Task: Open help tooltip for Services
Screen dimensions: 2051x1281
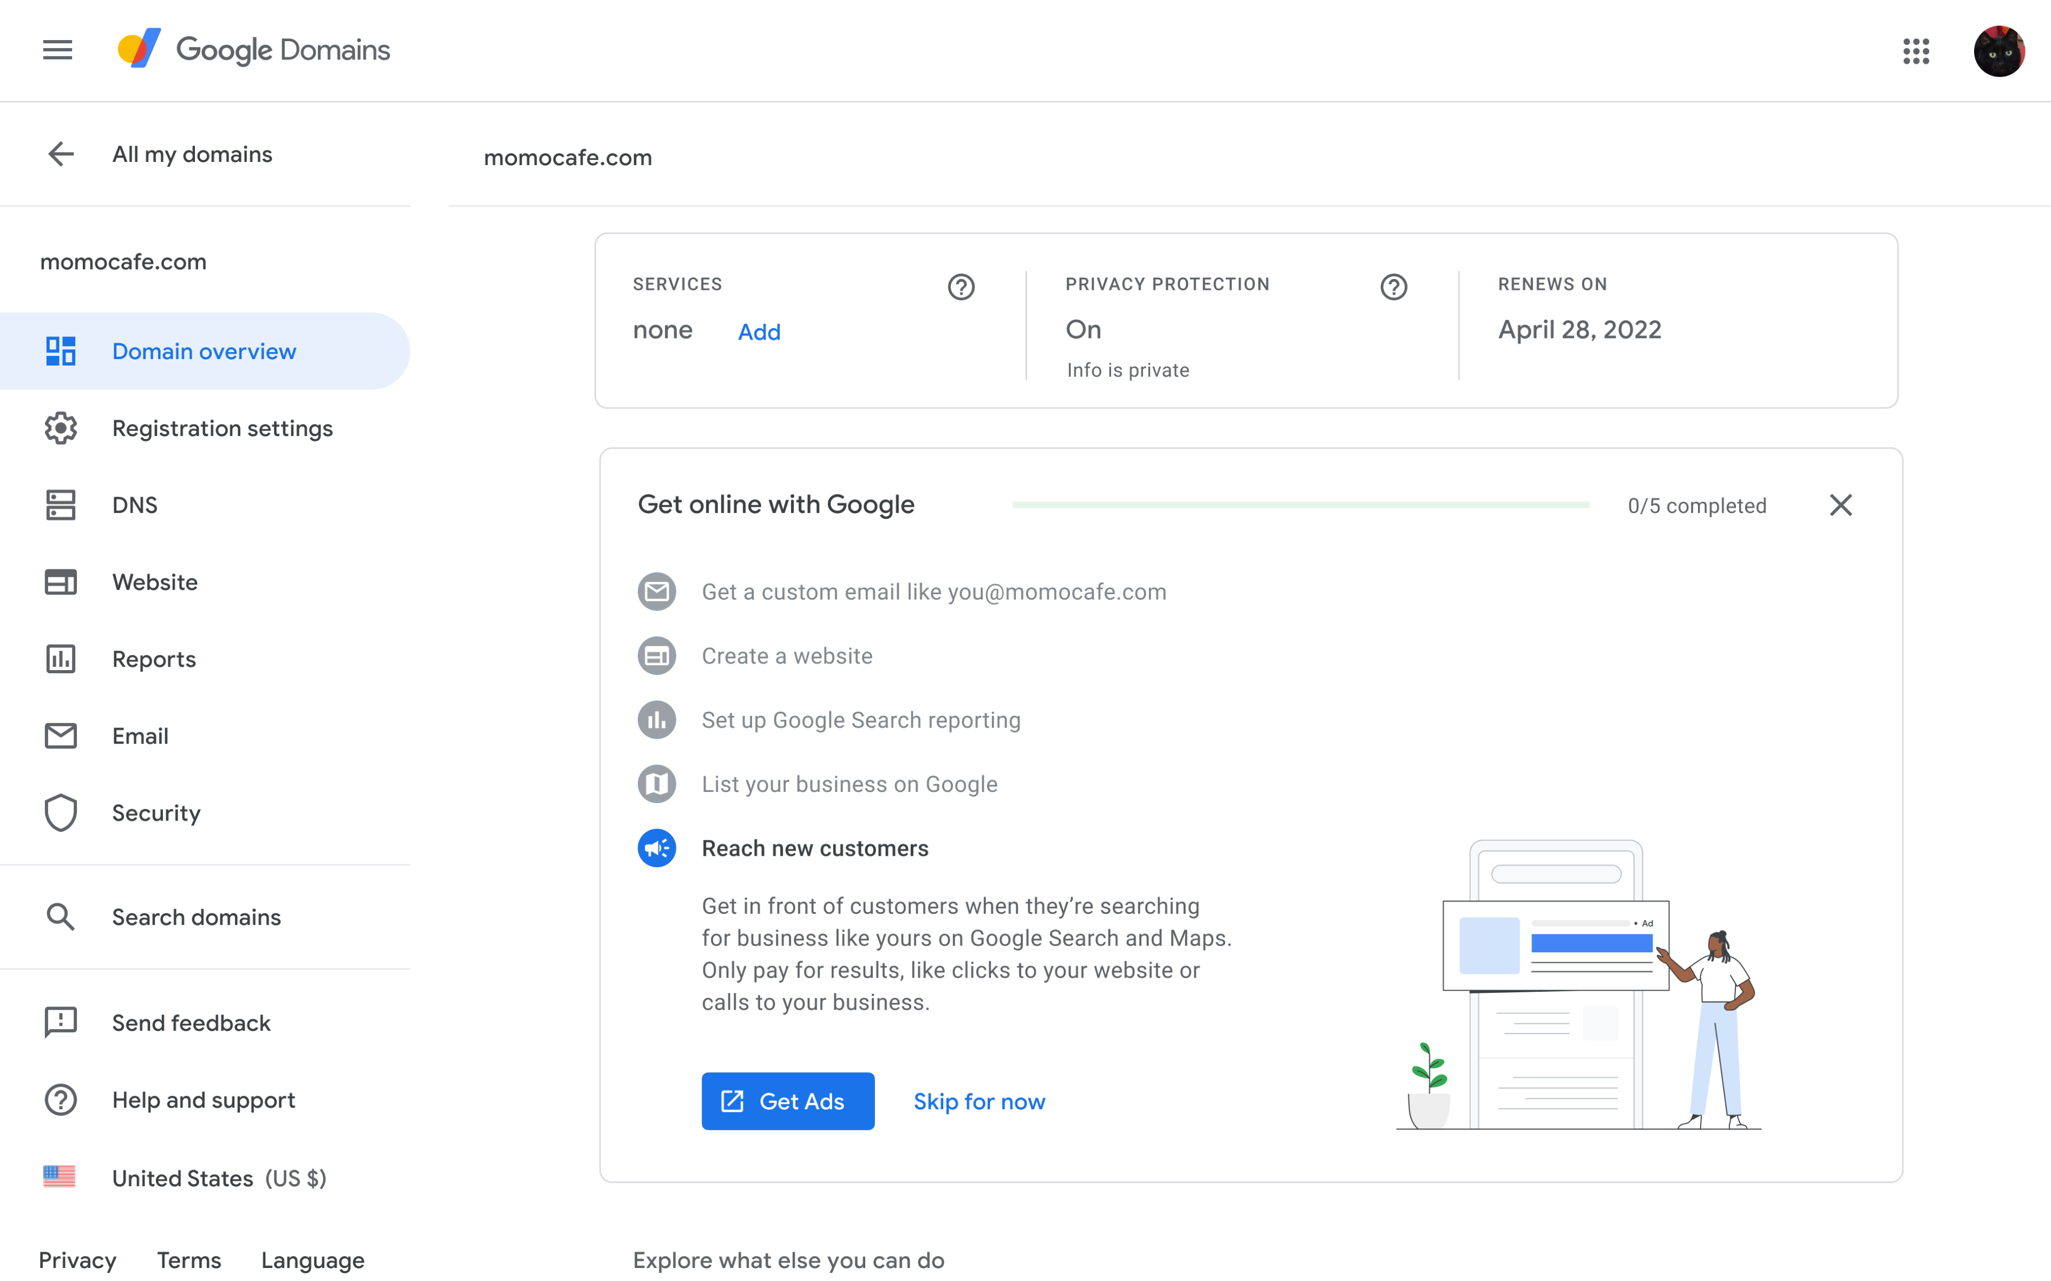Action: point(961,287)
